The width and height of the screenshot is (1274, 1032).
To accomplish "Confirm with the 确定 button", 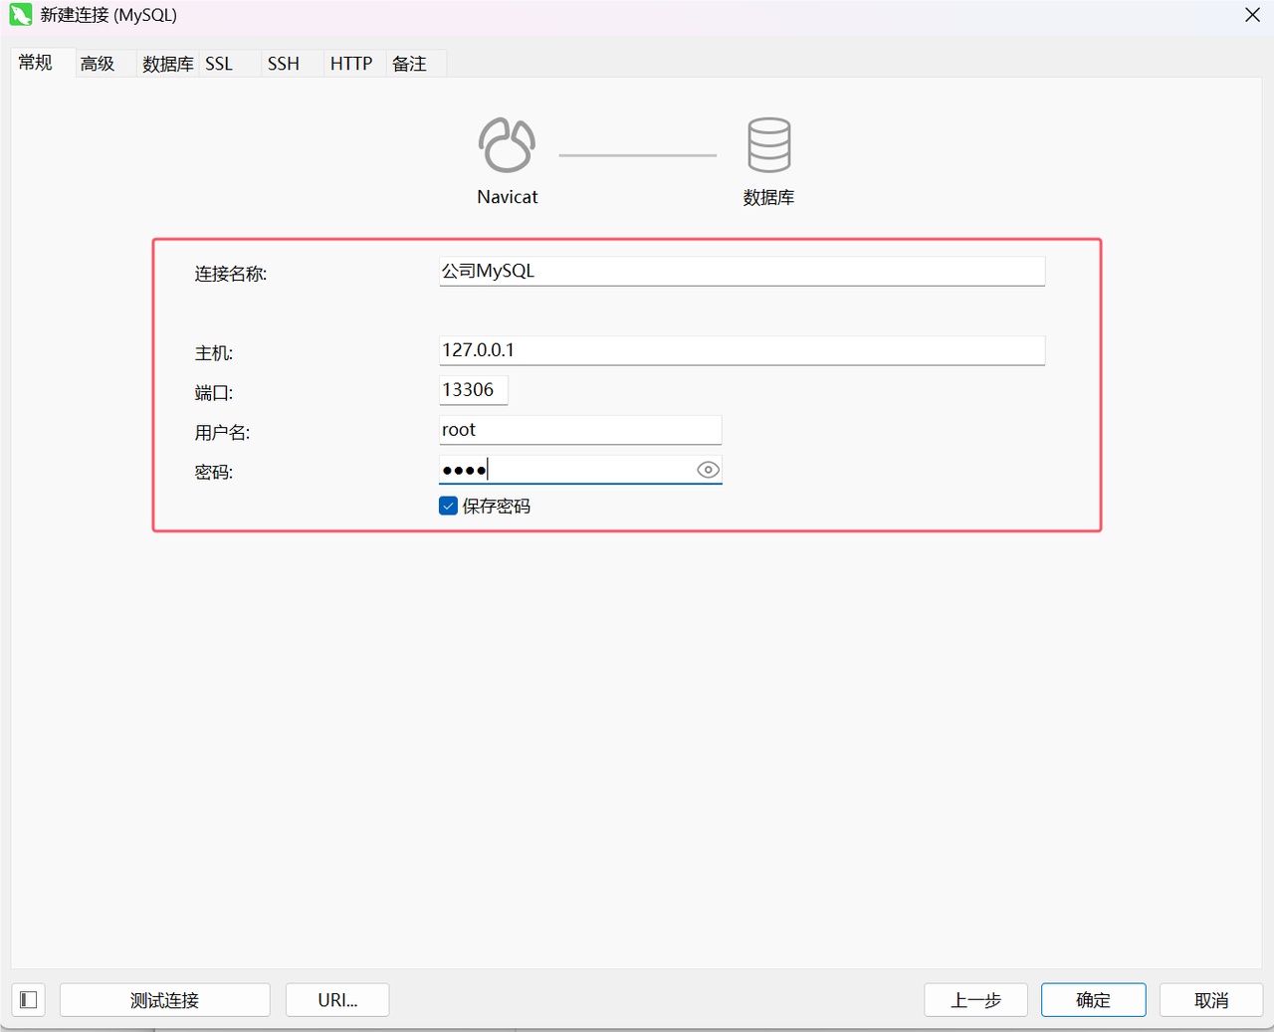I will point(1093,1000).
